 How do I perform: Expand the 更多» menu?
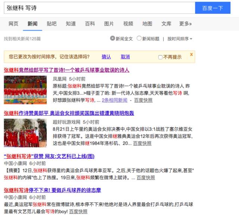185,24
